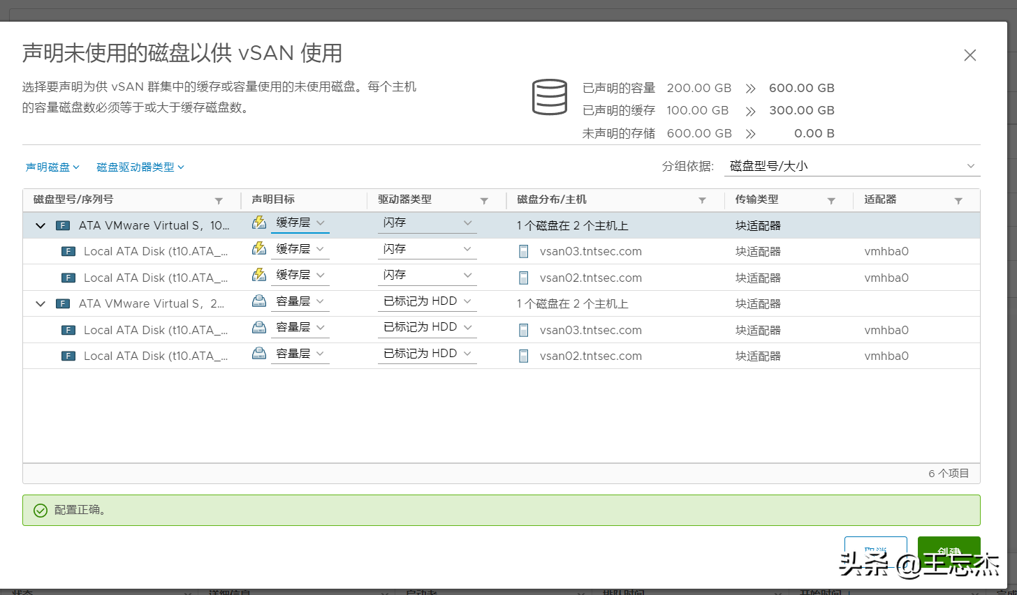Screen dimensions: 1017x595
Task: Click cache tier icon in first vsan02 row
Action: pyautogui.click(x=259, y=275)
